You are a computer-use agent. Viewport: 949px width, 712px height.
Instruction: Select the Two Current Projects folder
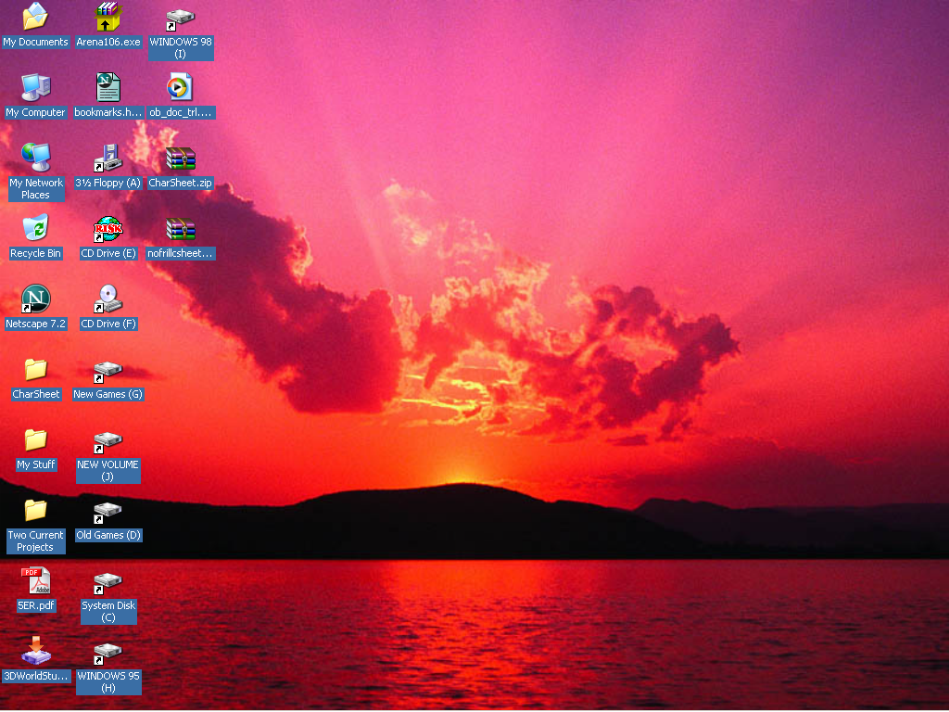pos(35,510)
